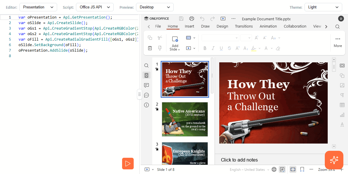
Task: Open the Transitions tab
Action: click(x=244, y=26)
